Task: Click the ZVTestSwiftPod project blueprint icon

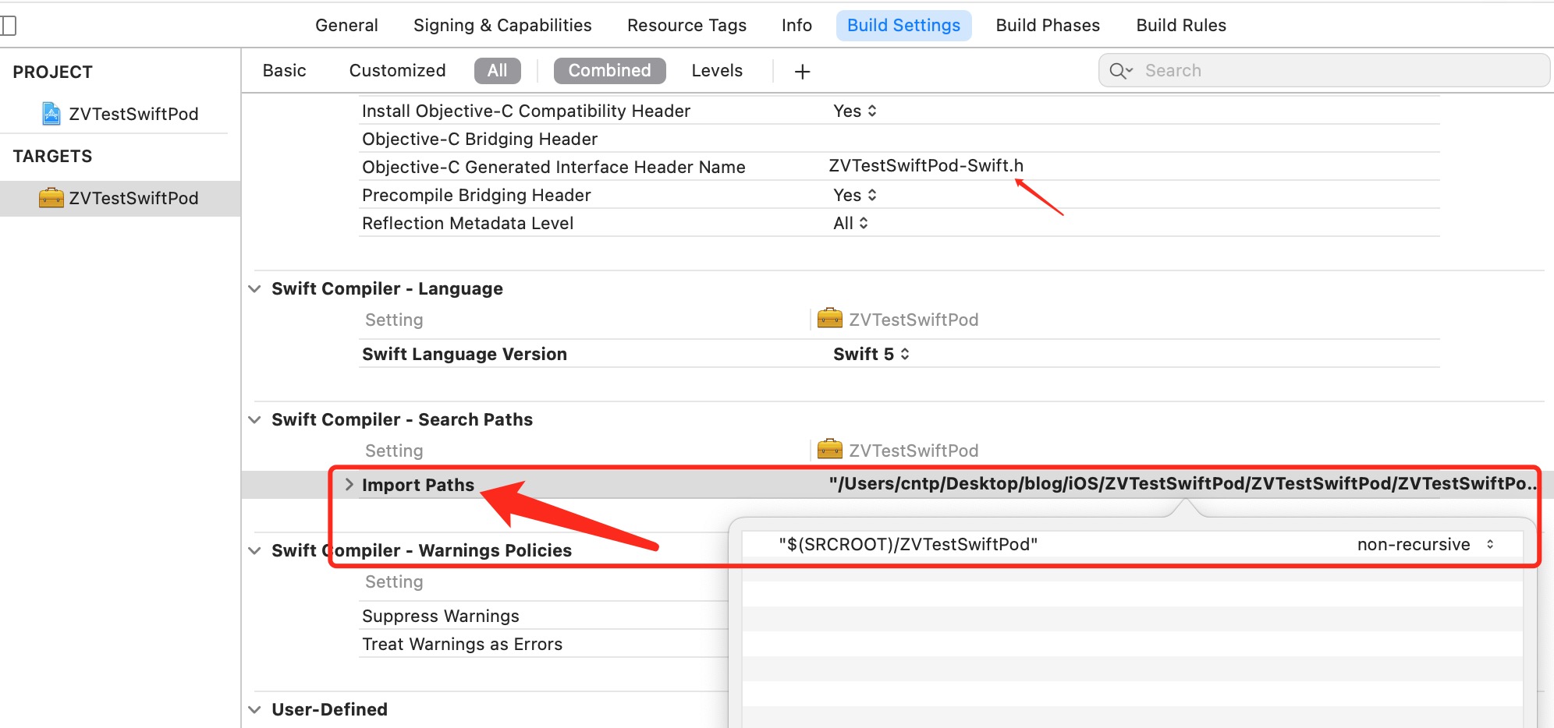Action: click(51, 114)
